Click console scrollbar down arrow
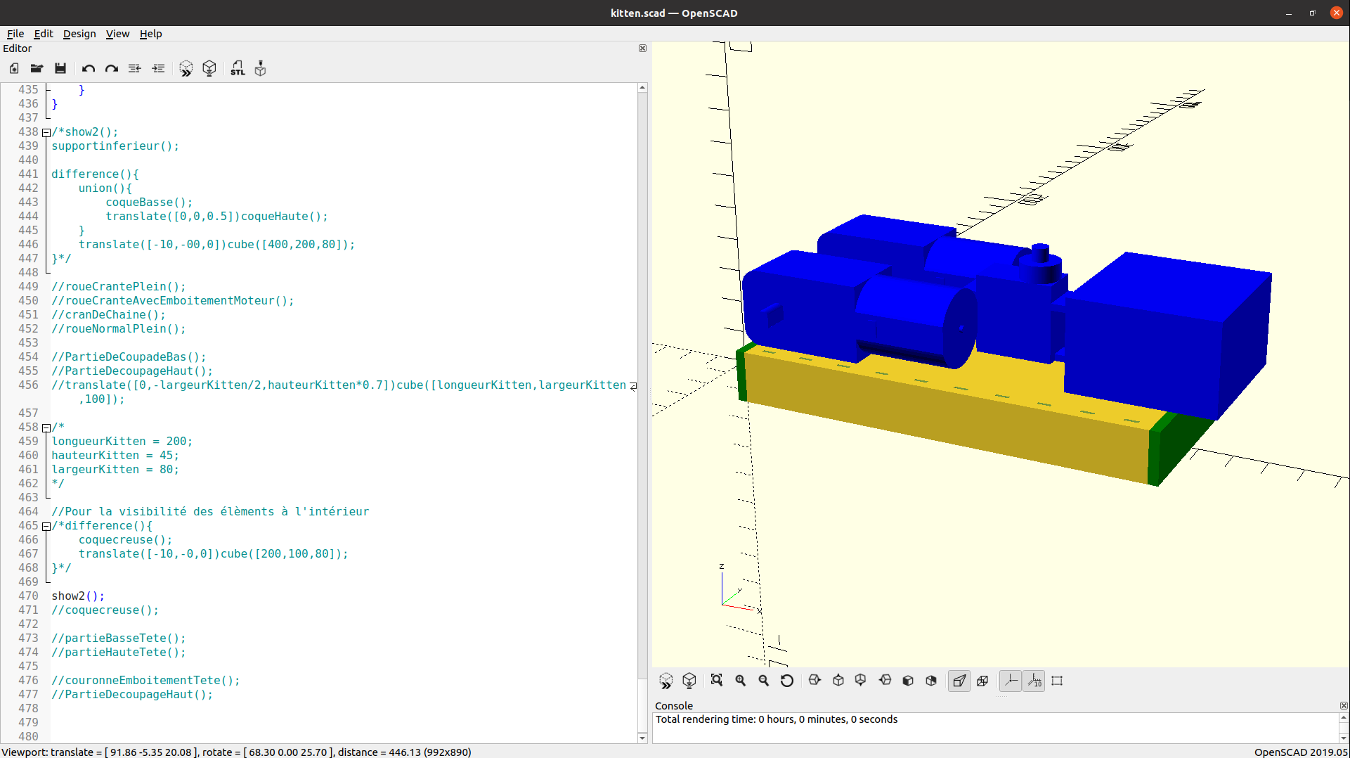The image size is (1350, 758). tap(1344, 738)
